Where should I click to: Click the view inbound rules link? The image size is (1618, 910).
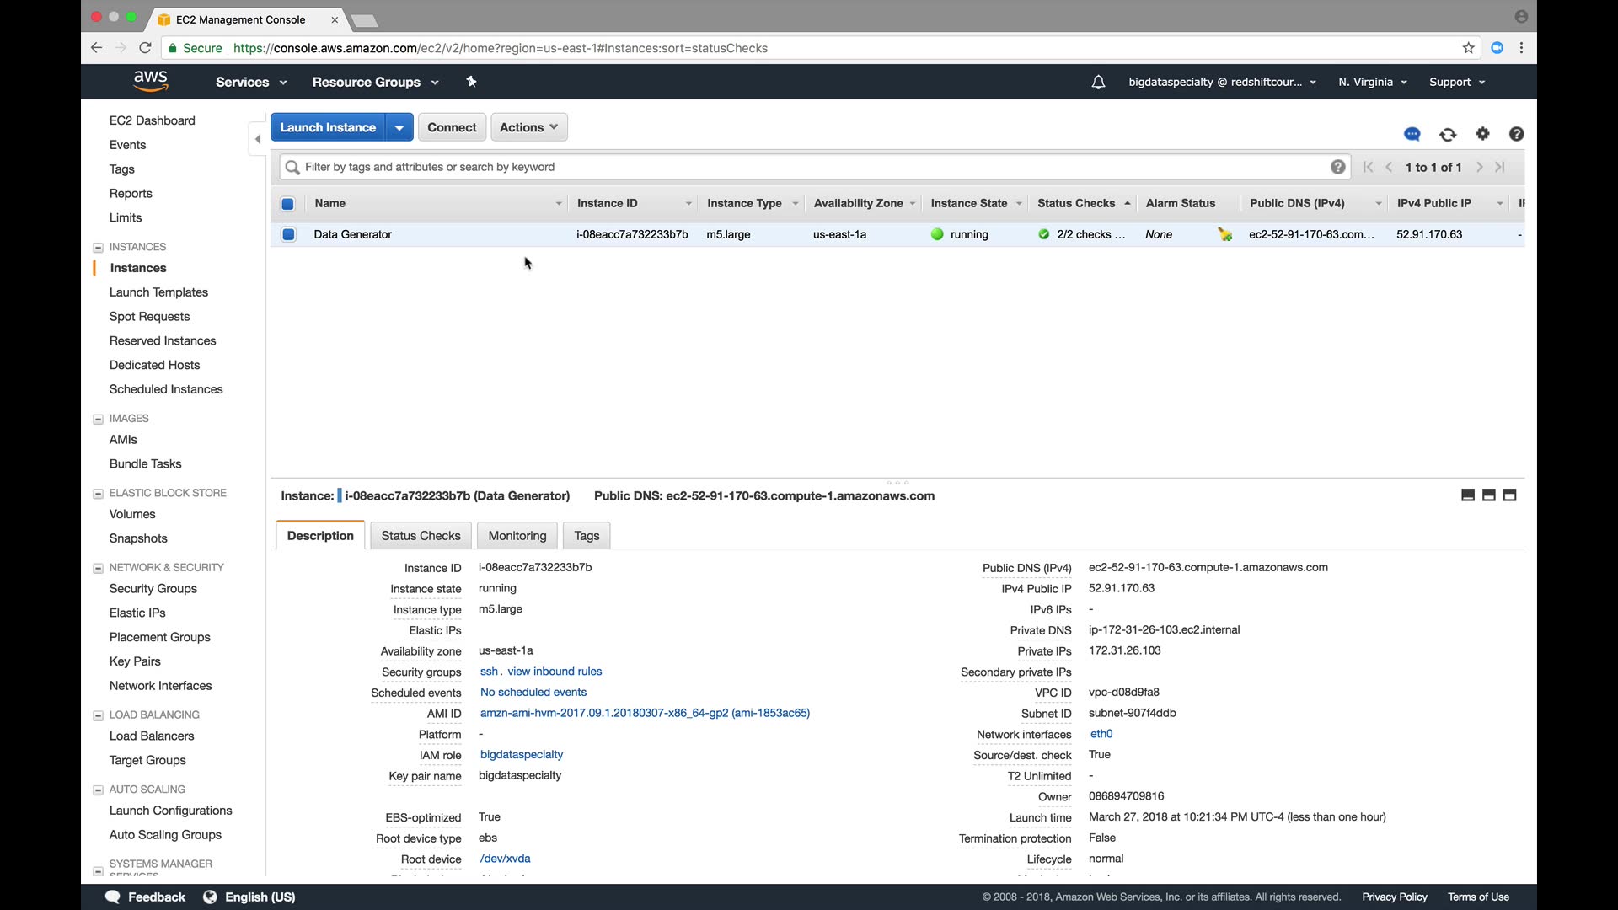555,672
